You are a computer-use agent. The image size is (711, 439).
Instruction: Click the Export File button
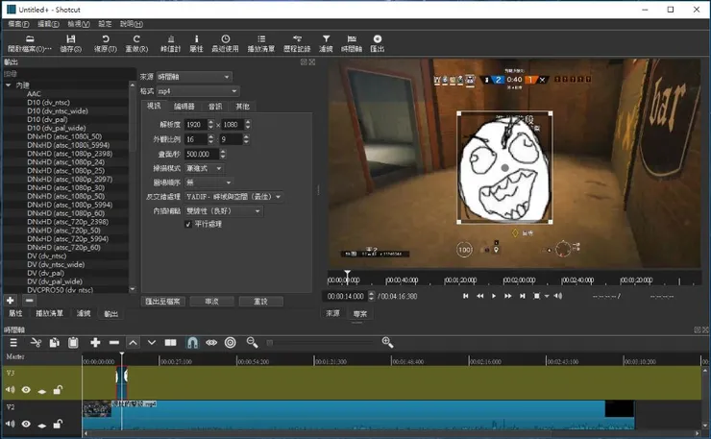click(x=162, y=301)
